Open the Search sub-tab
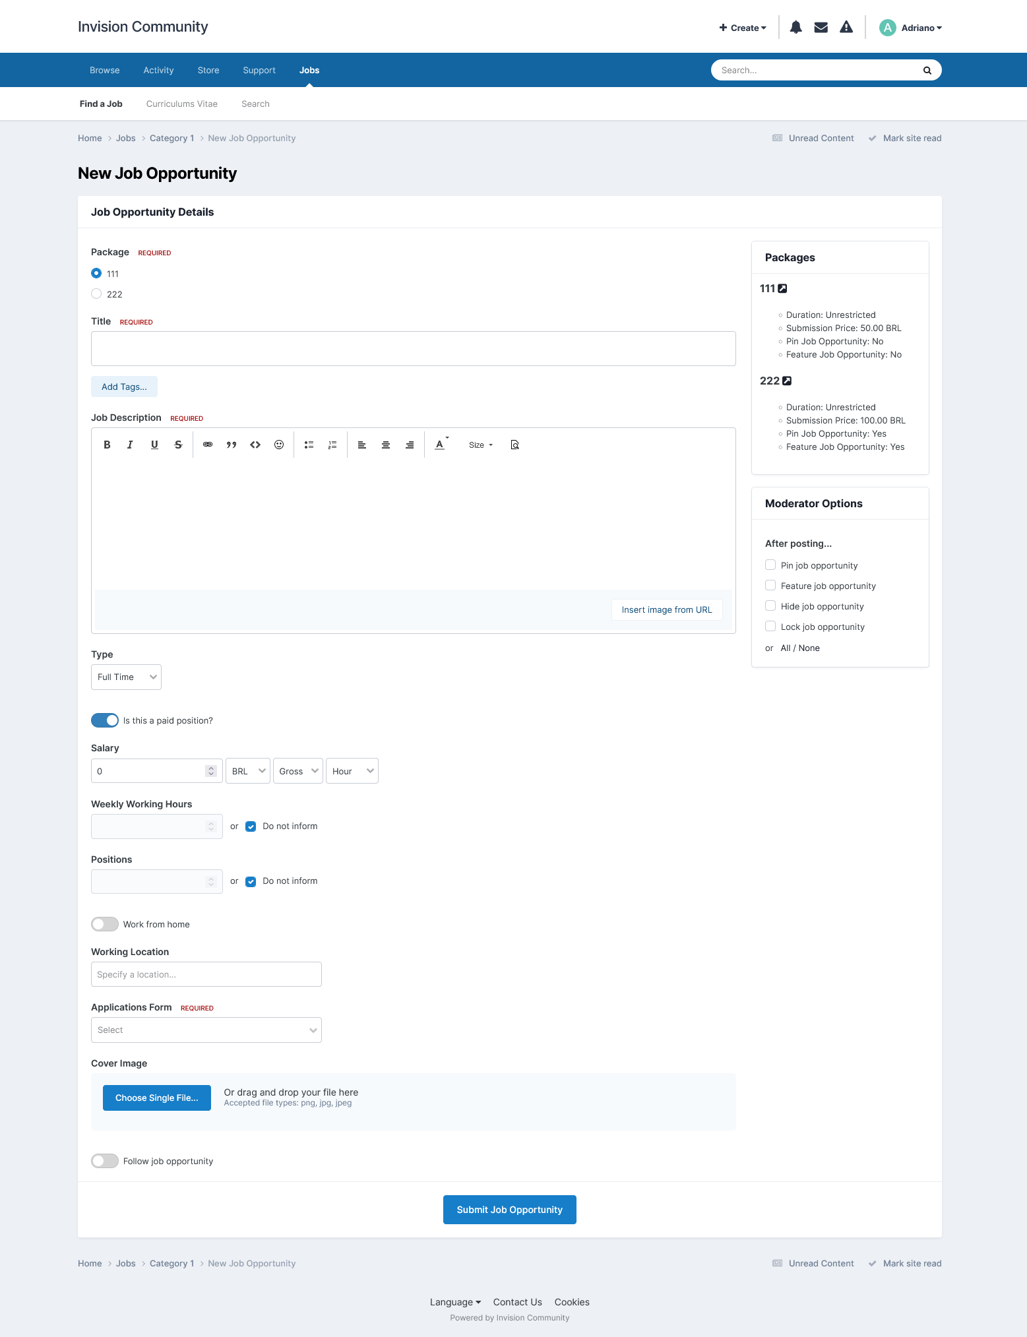The height and width of the screenshot is (1337, 1027). point(255,104)
